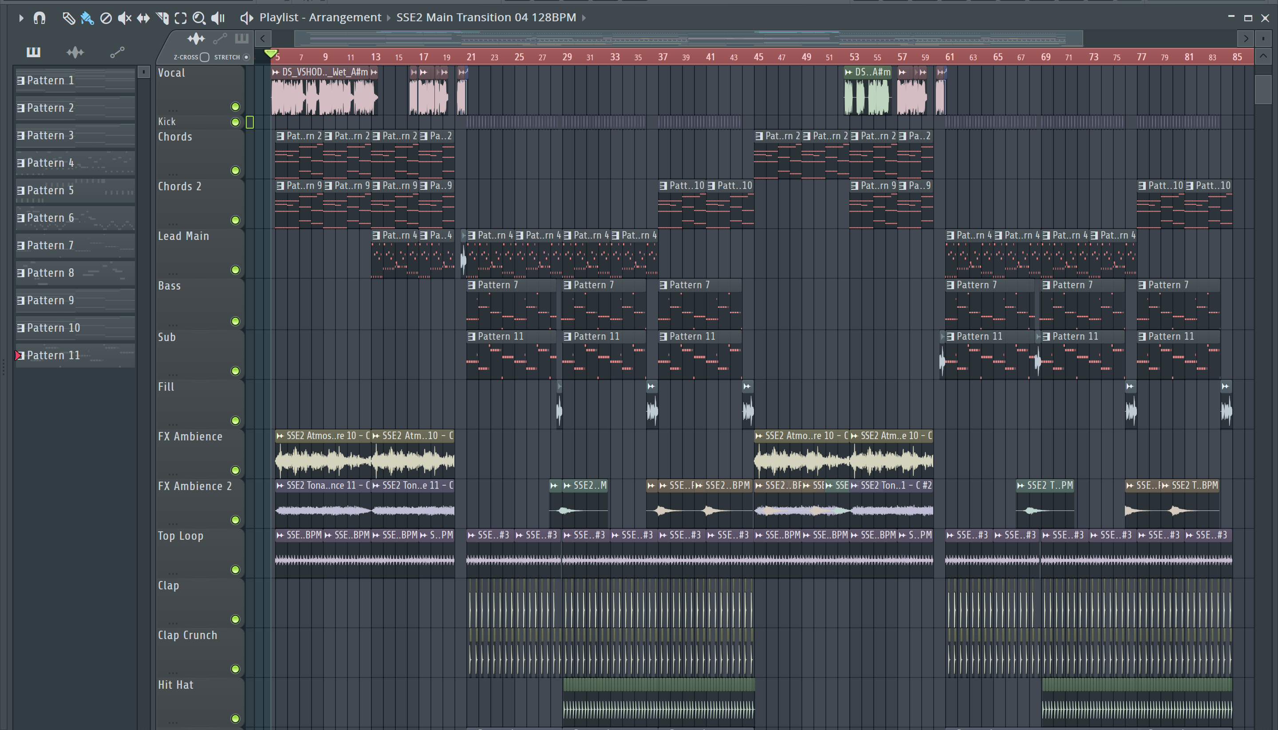Open DS_VSHOD Wet A#m vocal clip menu
Screen dimensions: 1278x730
(x=276, y=72)
